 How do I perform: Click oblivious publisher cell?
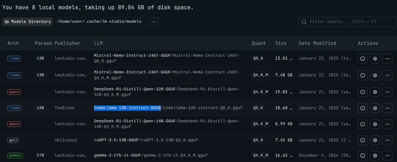click(66, 140)
